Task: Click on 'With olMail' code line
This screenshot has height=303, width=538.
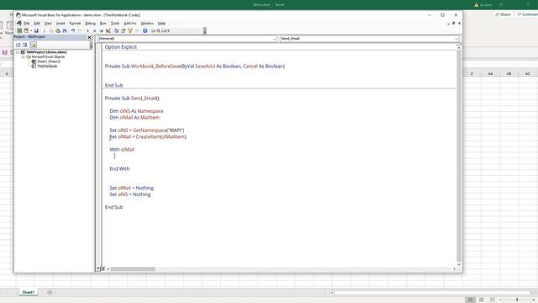Action: 122,150
